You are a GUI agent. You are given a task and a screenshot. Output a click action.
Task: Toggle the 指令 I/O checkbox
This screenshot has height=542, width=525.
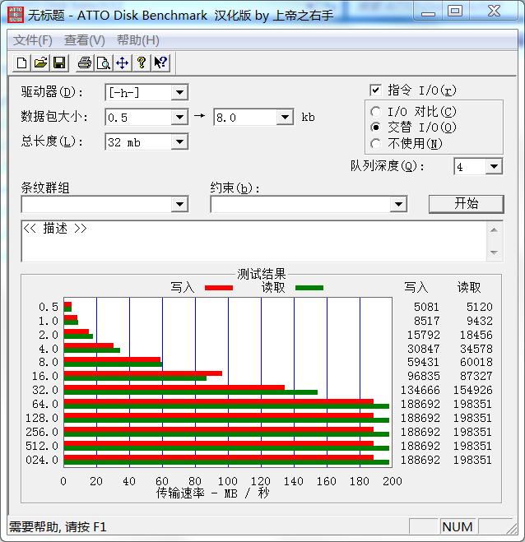point(375,90)
